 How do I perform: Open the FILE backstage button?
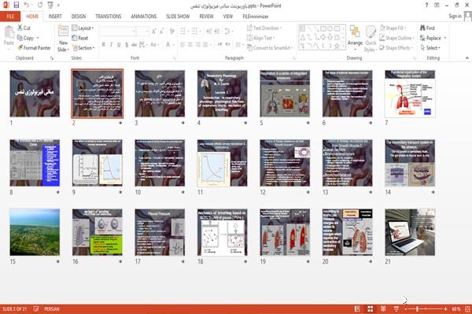tap(10, 17)
